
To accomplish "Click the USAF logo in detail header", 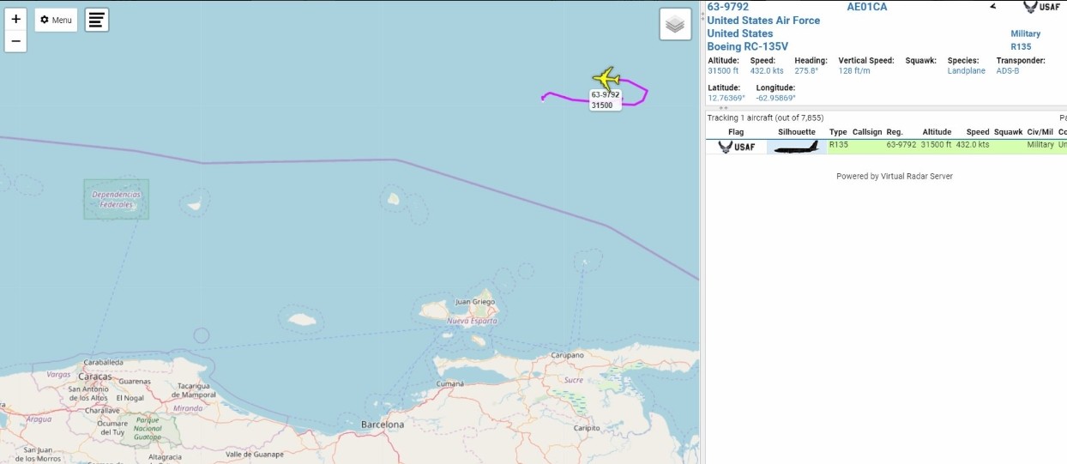I will (1041, 8).
